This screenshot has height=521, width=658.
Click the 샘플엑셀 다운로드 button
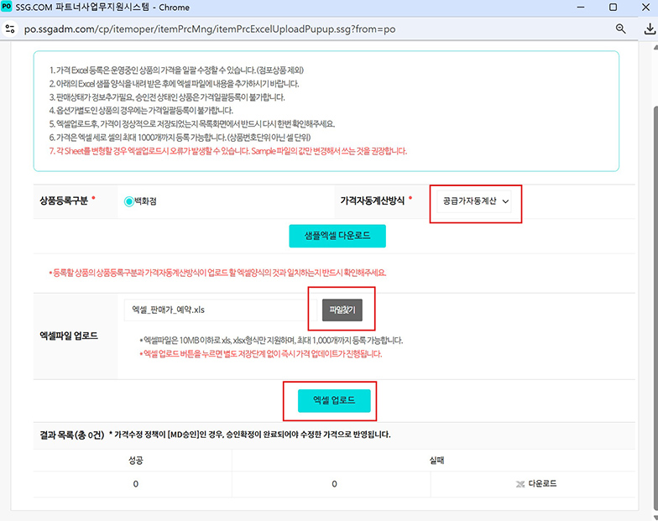[x=337, y=237]
